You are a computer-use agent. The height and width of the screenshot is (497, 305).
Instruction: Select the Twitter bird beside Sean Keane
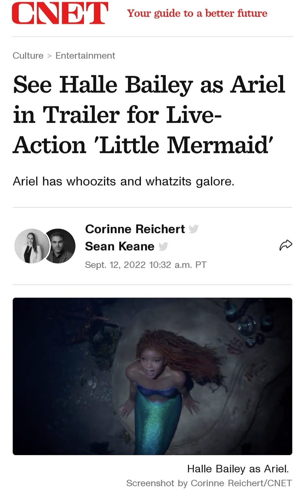[164, 247]
